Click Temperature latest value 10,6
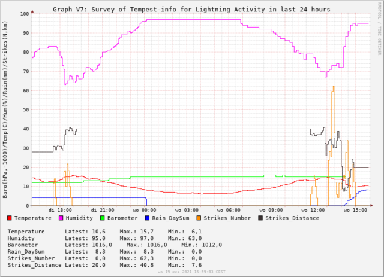 pos(98,232)
